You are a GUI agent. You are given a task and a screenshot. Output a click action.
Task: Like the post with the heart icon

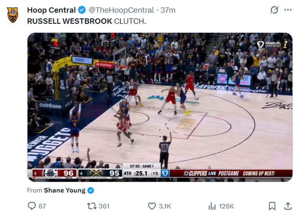(152, 206)
